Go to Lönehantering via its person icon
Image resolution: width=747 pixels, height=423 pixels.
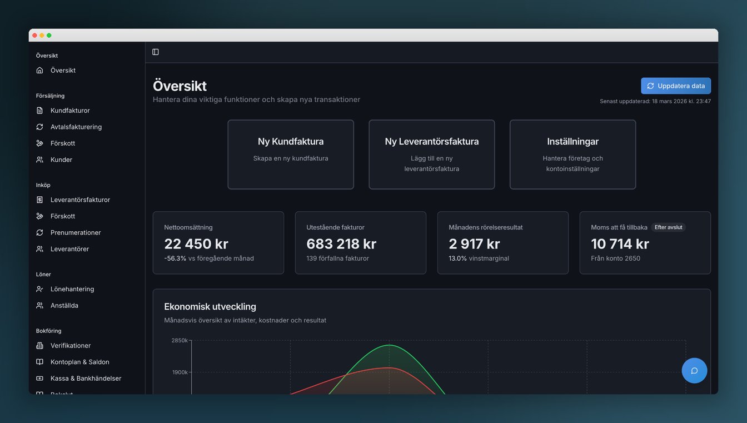[39, 289]
